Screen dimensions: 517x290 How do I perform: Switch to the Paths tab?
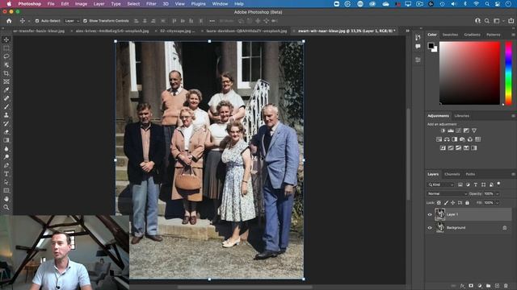[470, 174]
